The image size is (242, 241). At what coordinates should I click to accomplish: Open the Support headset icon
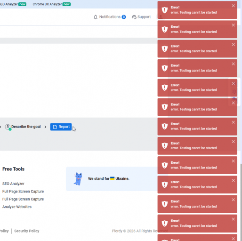point(134,17)
